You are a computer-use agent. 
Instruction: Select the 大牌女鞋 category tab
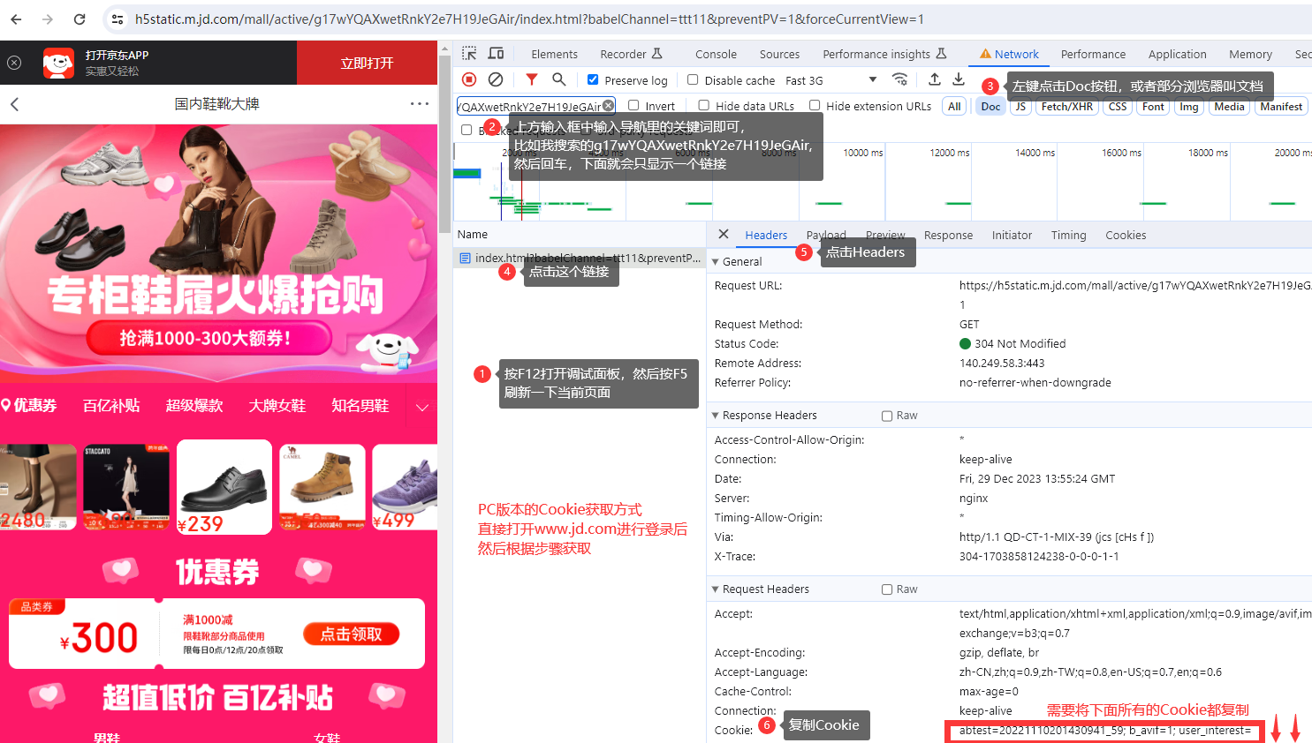(277, 406)
